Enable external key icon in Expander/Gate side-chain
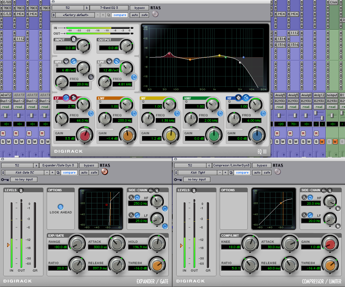 point(151,191)
